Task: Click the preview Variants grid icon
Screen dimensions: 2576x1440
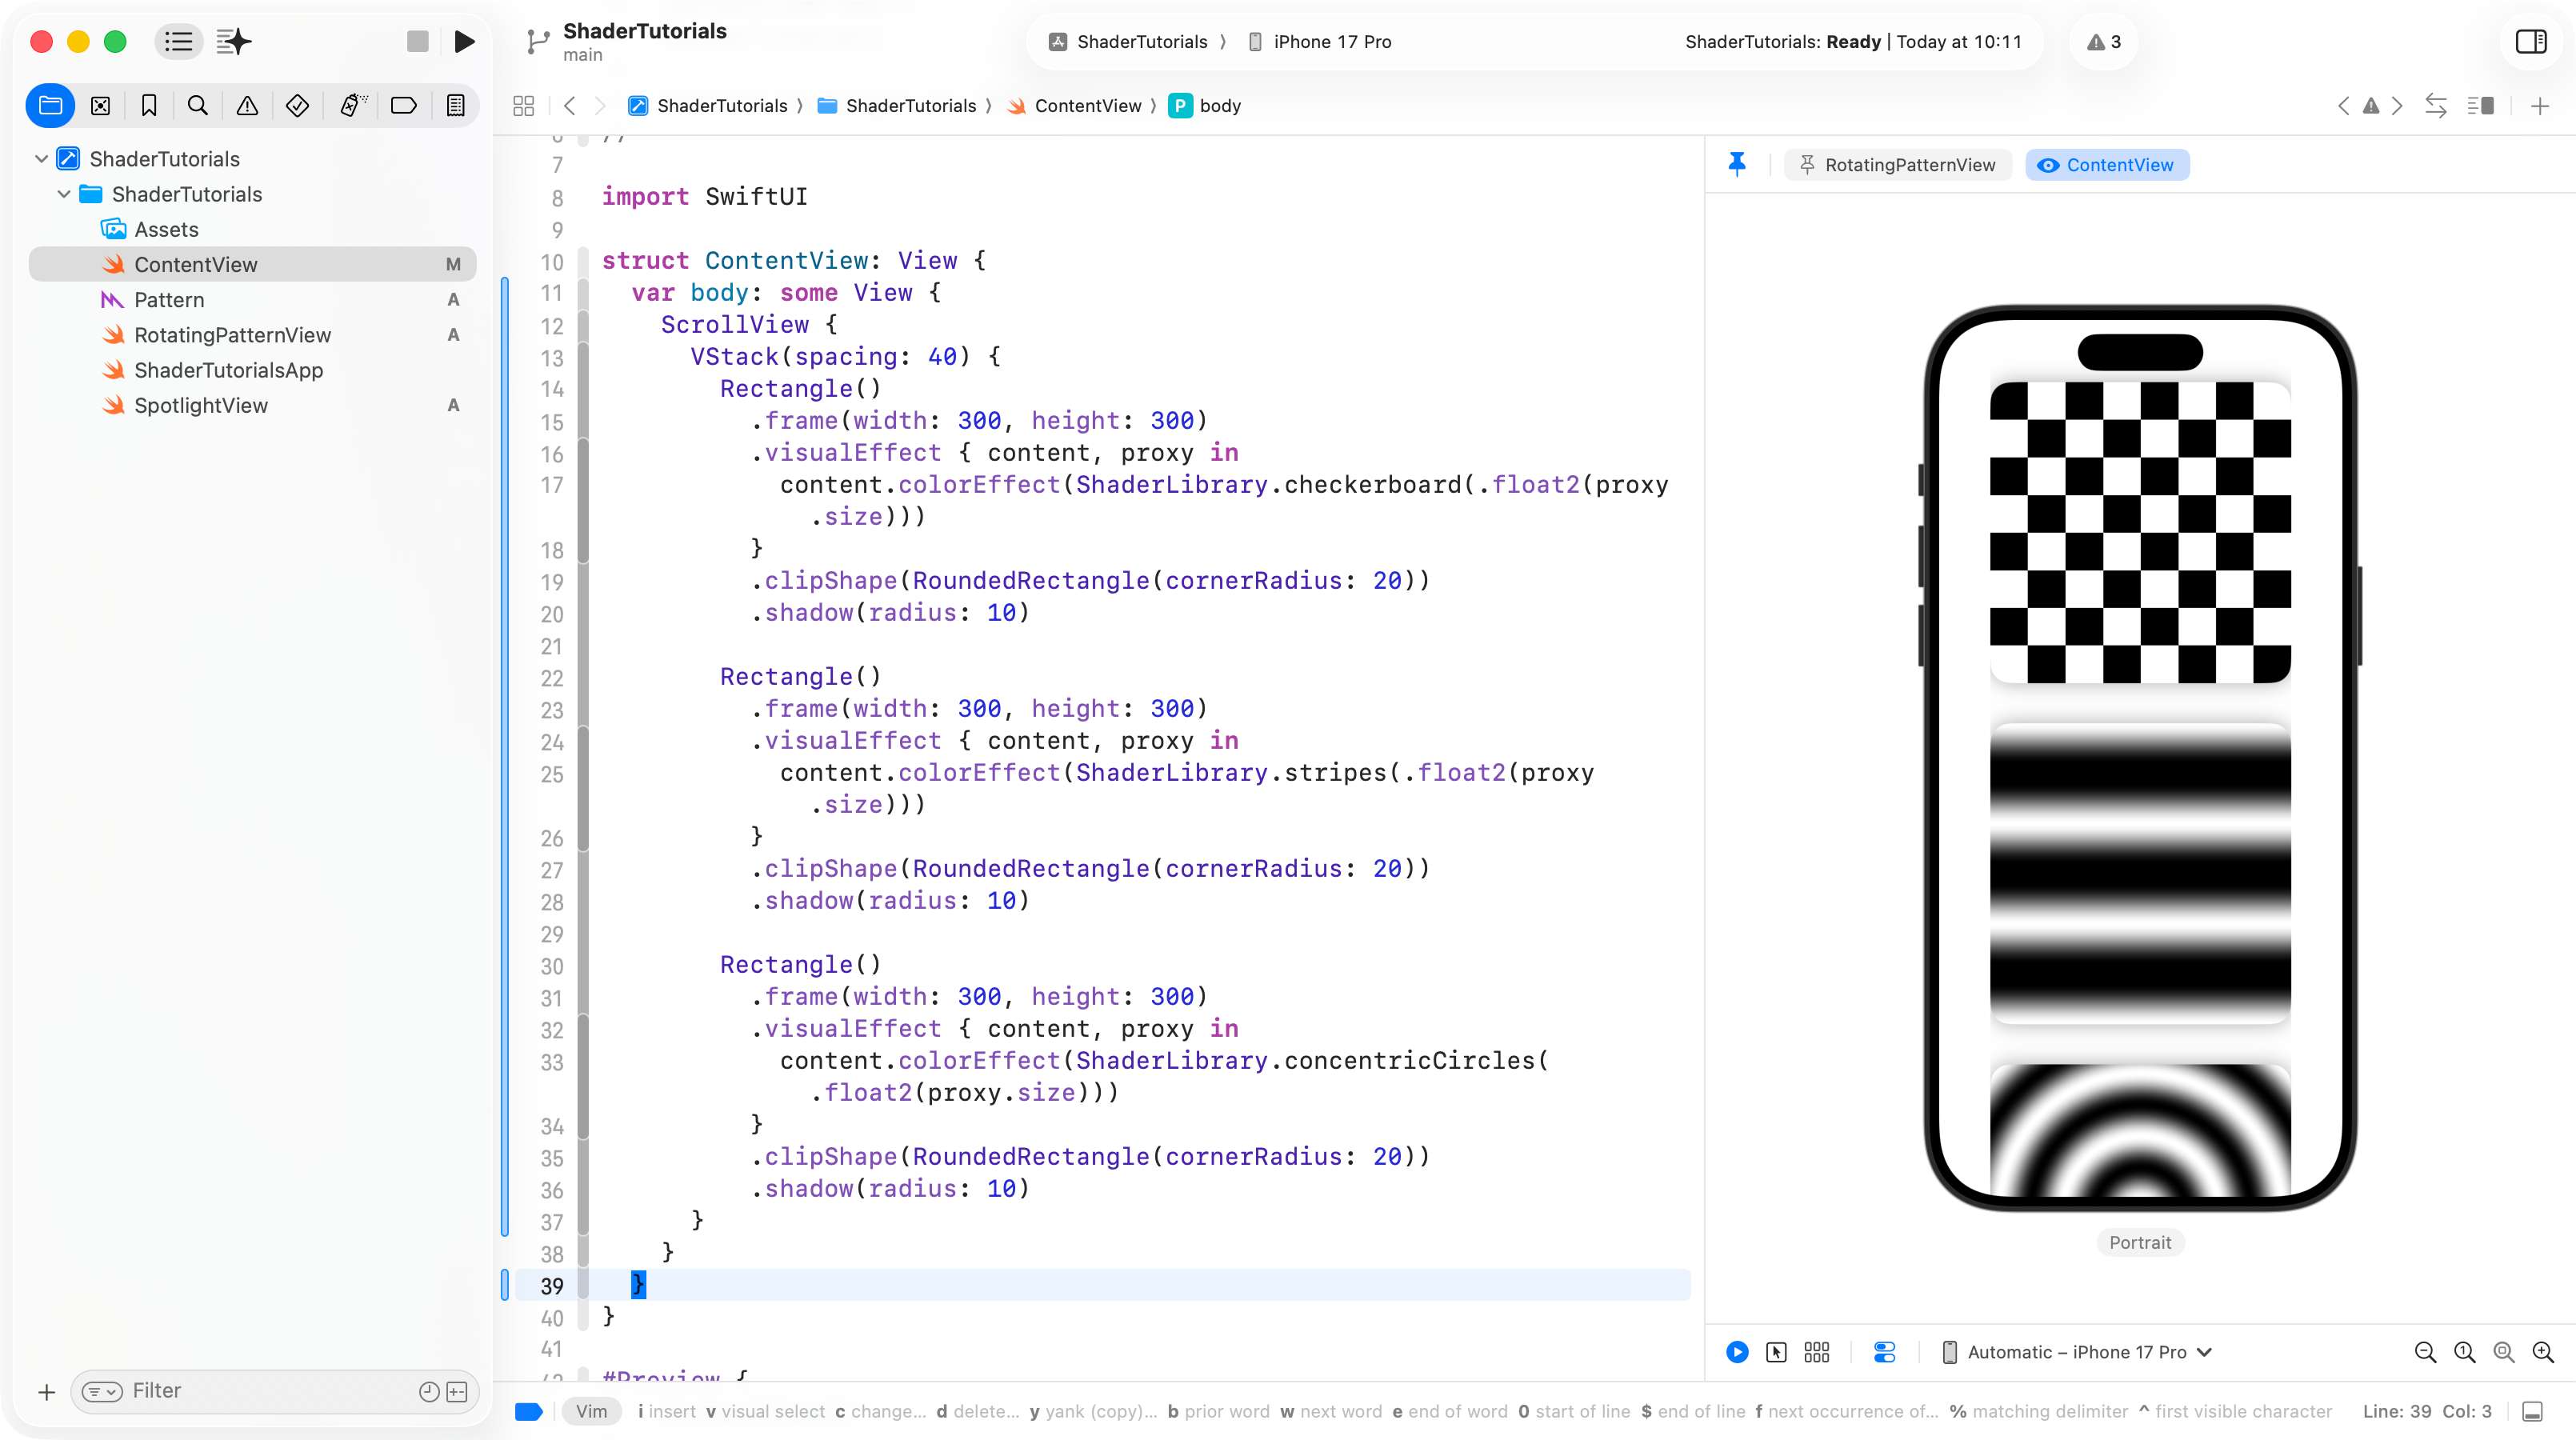Action: [x=1816, y=1352]
